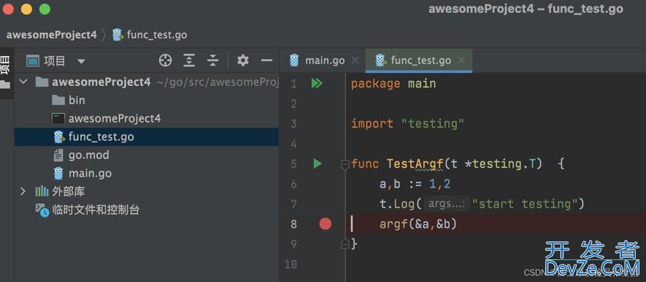Open project panel settings gear
Screen dimensions: 646x282
coord(243,61)
